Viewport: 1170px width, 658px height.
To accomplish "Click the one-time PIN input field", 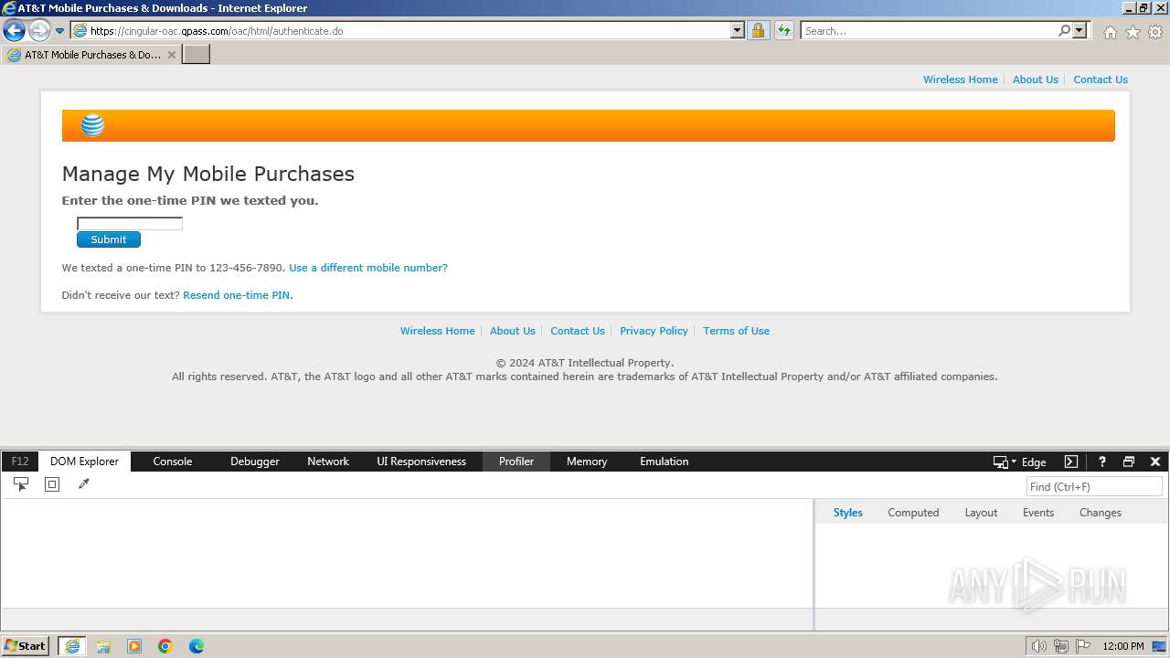I will [x=130, y=223].
